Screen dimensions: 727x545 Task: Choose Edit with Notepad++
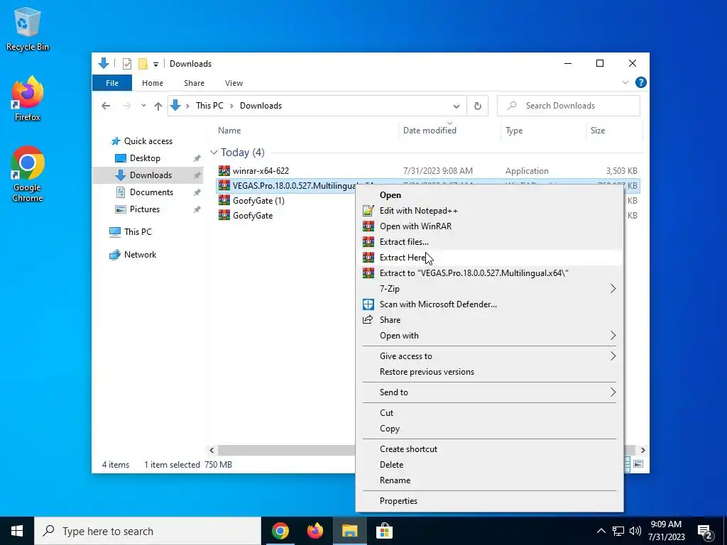(x=489, y=211)
